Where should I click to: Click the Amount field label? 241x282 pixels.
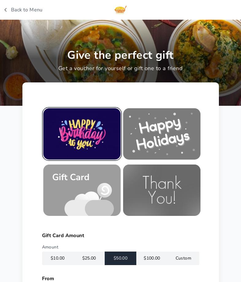point(50,247)
